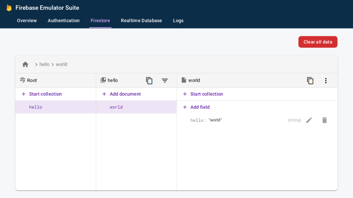This screenshot has width=353, height=198.
Task: Open the filter icon for hello collection
Action: click(x=165, y=81)
